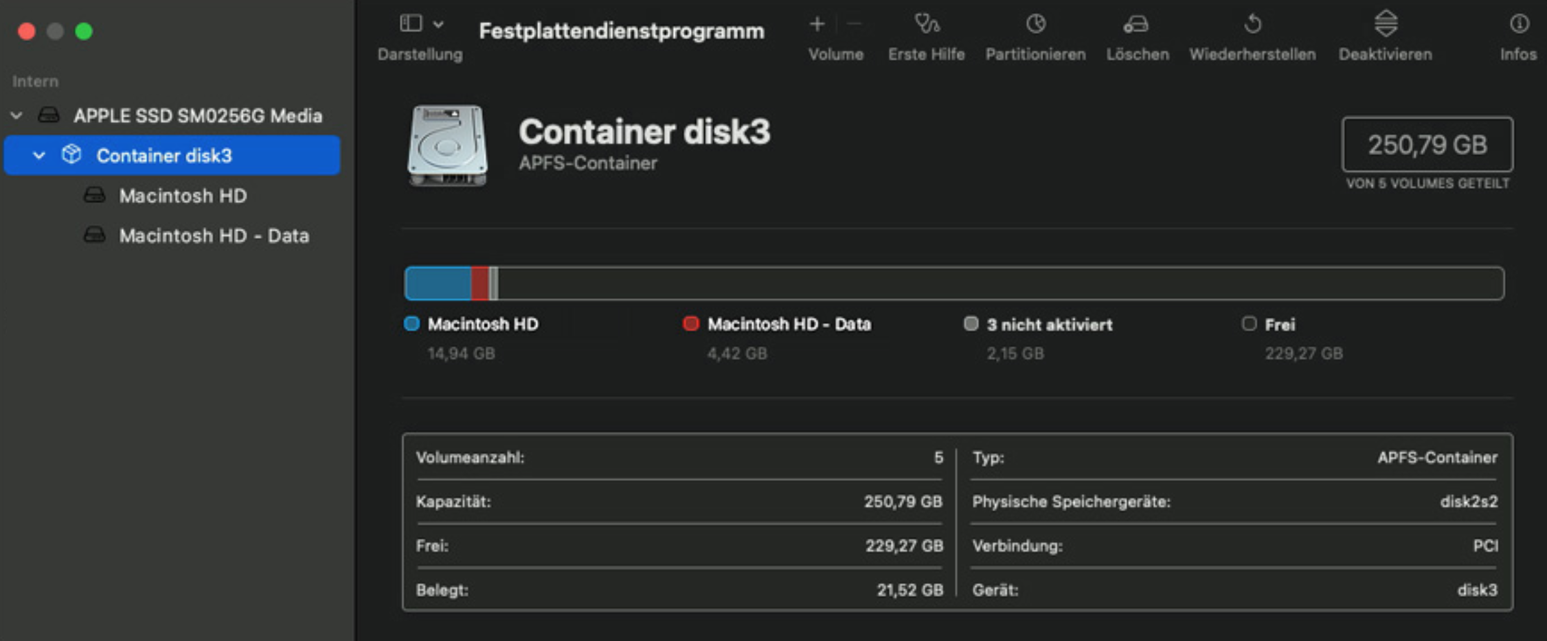Click the Erste Hilfe stethoscope icon
Image resolution: width=1547 pixels, height=641 pixels.
927,25
